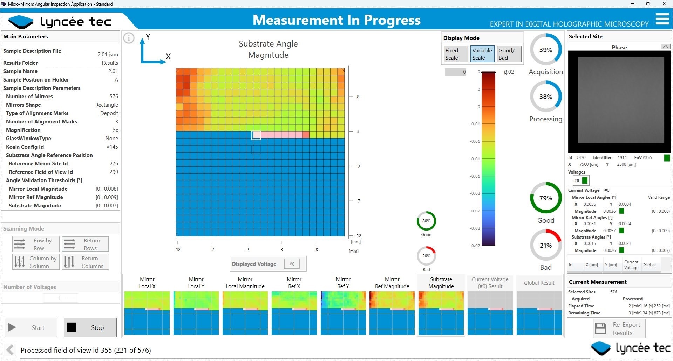Viewport: 673px width, 361px height.
Task: Select Return Rows scanning mode
Action: pos(86,244)
